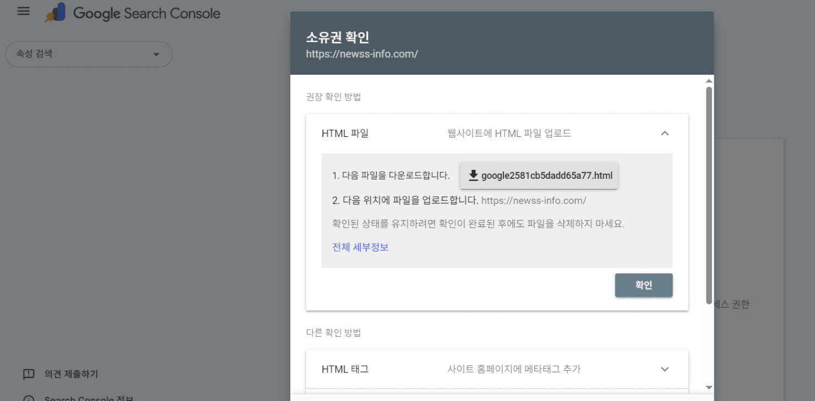Click the dialog scrollbar up arrow
This screenshot has width=815, height=401.
(709, 81)
